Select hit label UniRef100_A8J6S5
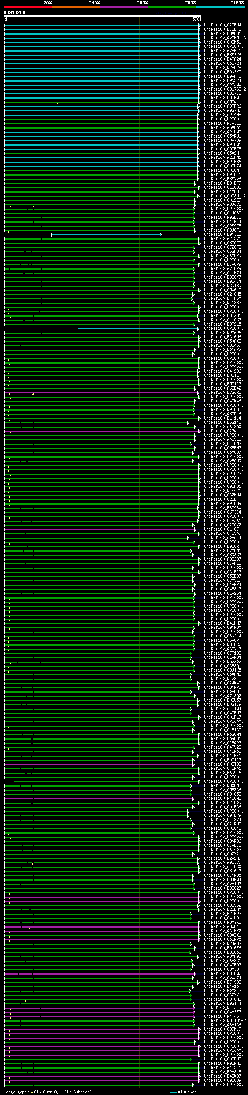 tap(222, 204)
